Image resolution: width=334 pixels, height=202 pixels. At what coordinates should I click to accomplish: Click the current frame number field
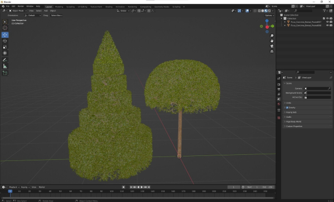(234, 187)
